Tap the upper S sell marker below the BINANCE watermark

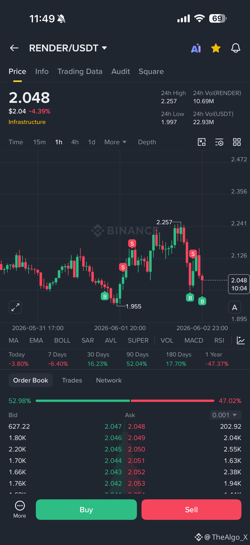132,244
